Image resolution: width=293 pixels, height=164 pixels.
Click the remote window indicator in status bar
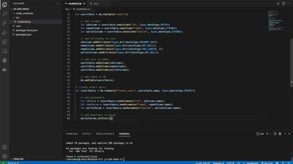(3, 163)
